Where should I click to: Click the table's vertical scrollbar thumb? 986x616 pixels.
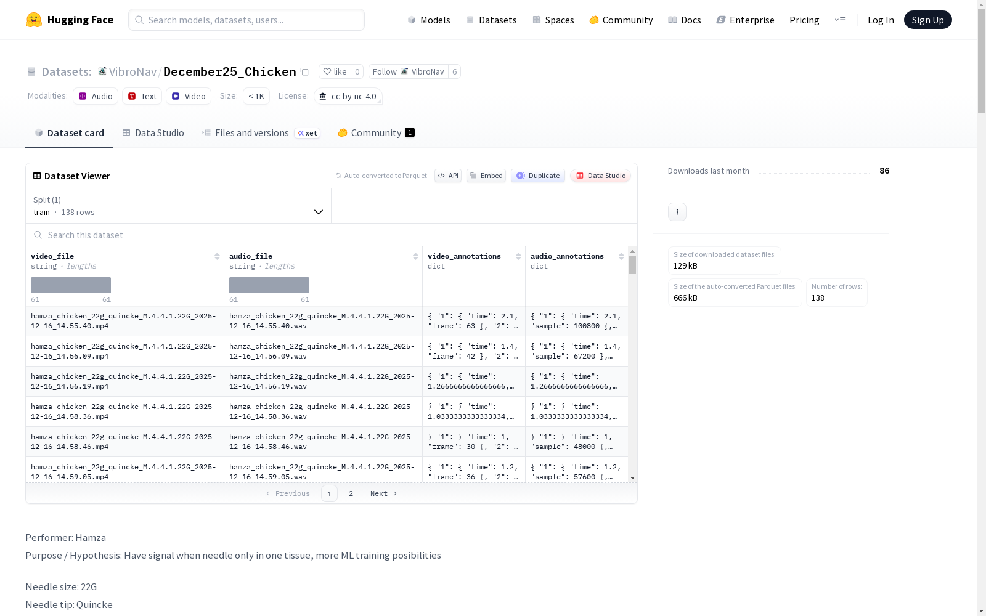(x=632, y=265)
